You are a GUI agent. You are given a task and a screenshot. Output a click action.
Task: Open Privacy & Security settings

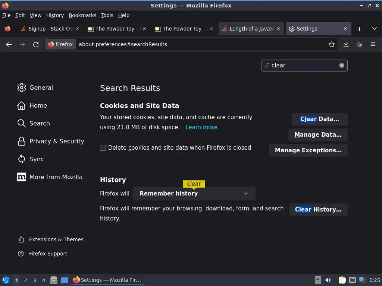(x=51, y=141)
